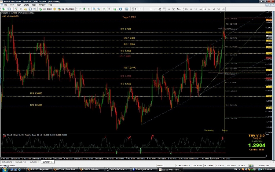Open EURUSD - Page taskbar window
The image size is (275, 172).
[x=40, y=169]
